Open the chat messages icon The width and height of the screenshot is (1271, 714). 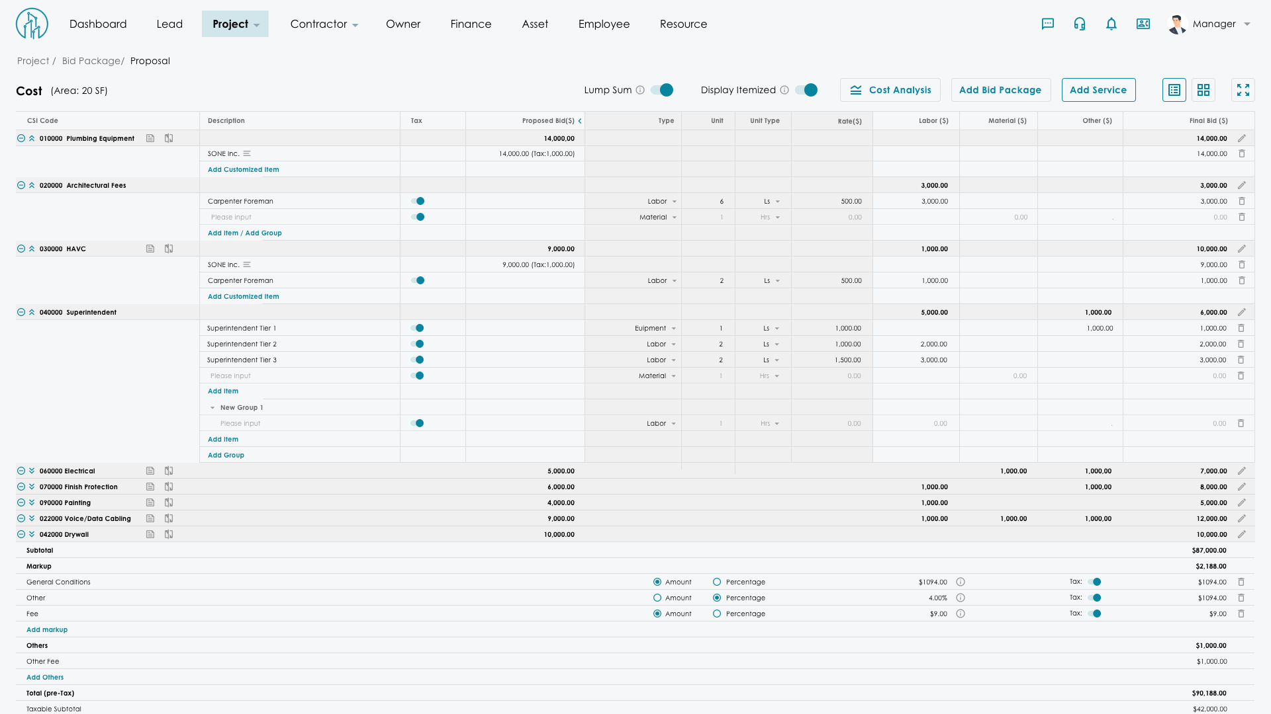1047,24
